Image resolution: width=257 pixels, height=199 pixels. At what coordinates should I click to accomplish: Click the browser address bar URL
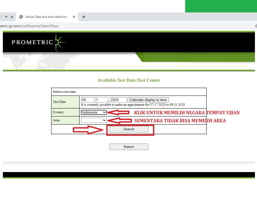29,26
